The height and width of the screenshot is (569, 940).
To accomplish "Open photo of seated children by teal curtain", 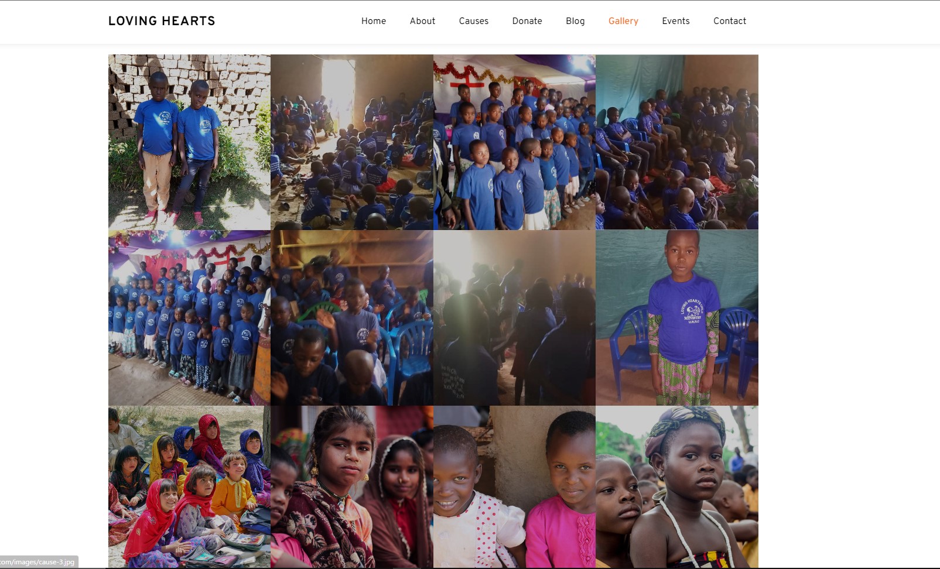I will pos(677,142).
